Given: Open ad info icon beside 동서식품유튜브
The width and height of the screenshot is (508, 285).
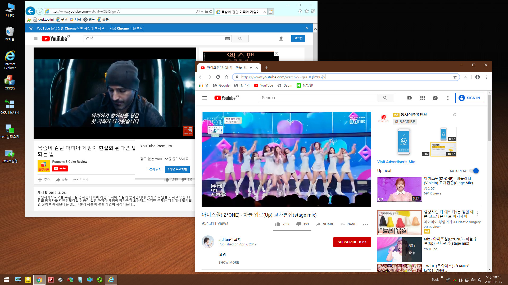Looking at the screenshot, I should 455,115.
